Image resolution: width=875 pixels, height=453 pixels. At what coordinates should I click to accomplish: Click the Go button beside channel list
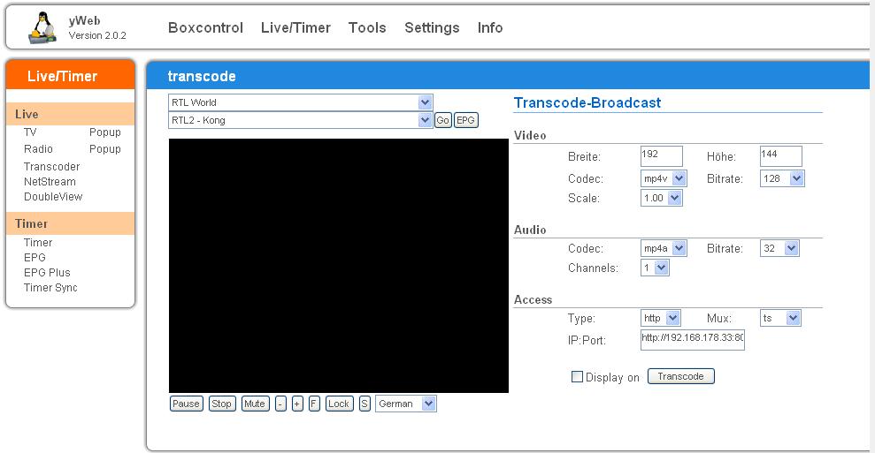pyautogui.click(x=442, y=120)
